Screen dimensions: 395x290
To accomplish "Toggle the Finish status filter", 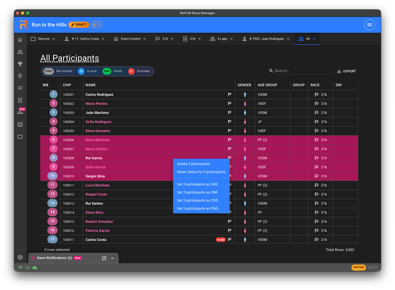I will tap(112, 71).
